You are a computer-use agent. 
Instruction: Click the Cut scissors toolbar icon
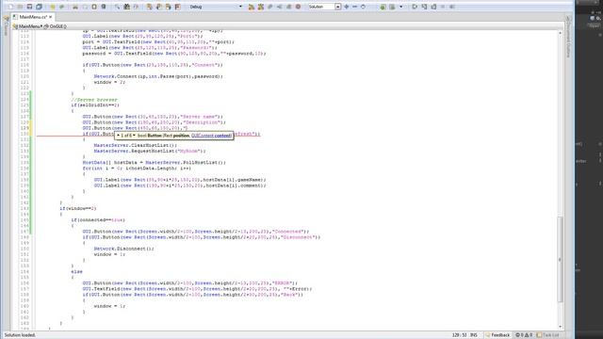[x=75, y=7]
